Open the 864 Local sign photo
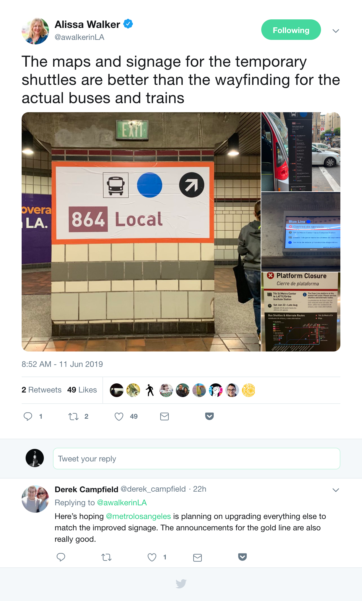 coord(141,232)
